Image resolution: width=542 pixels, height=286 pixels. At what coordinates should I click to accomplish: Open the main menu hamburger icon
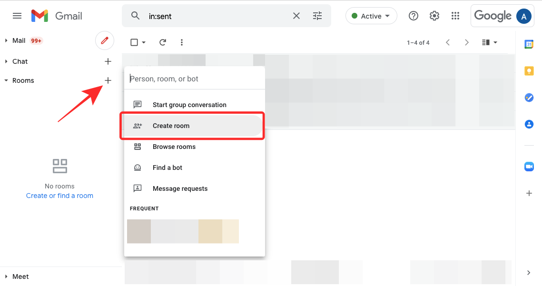pos(17,16)
